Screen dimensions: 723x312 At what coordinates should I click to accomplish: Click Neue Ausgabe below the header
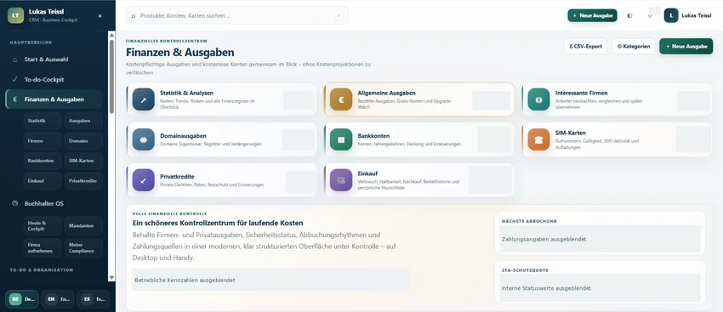(x=686, y=46)
